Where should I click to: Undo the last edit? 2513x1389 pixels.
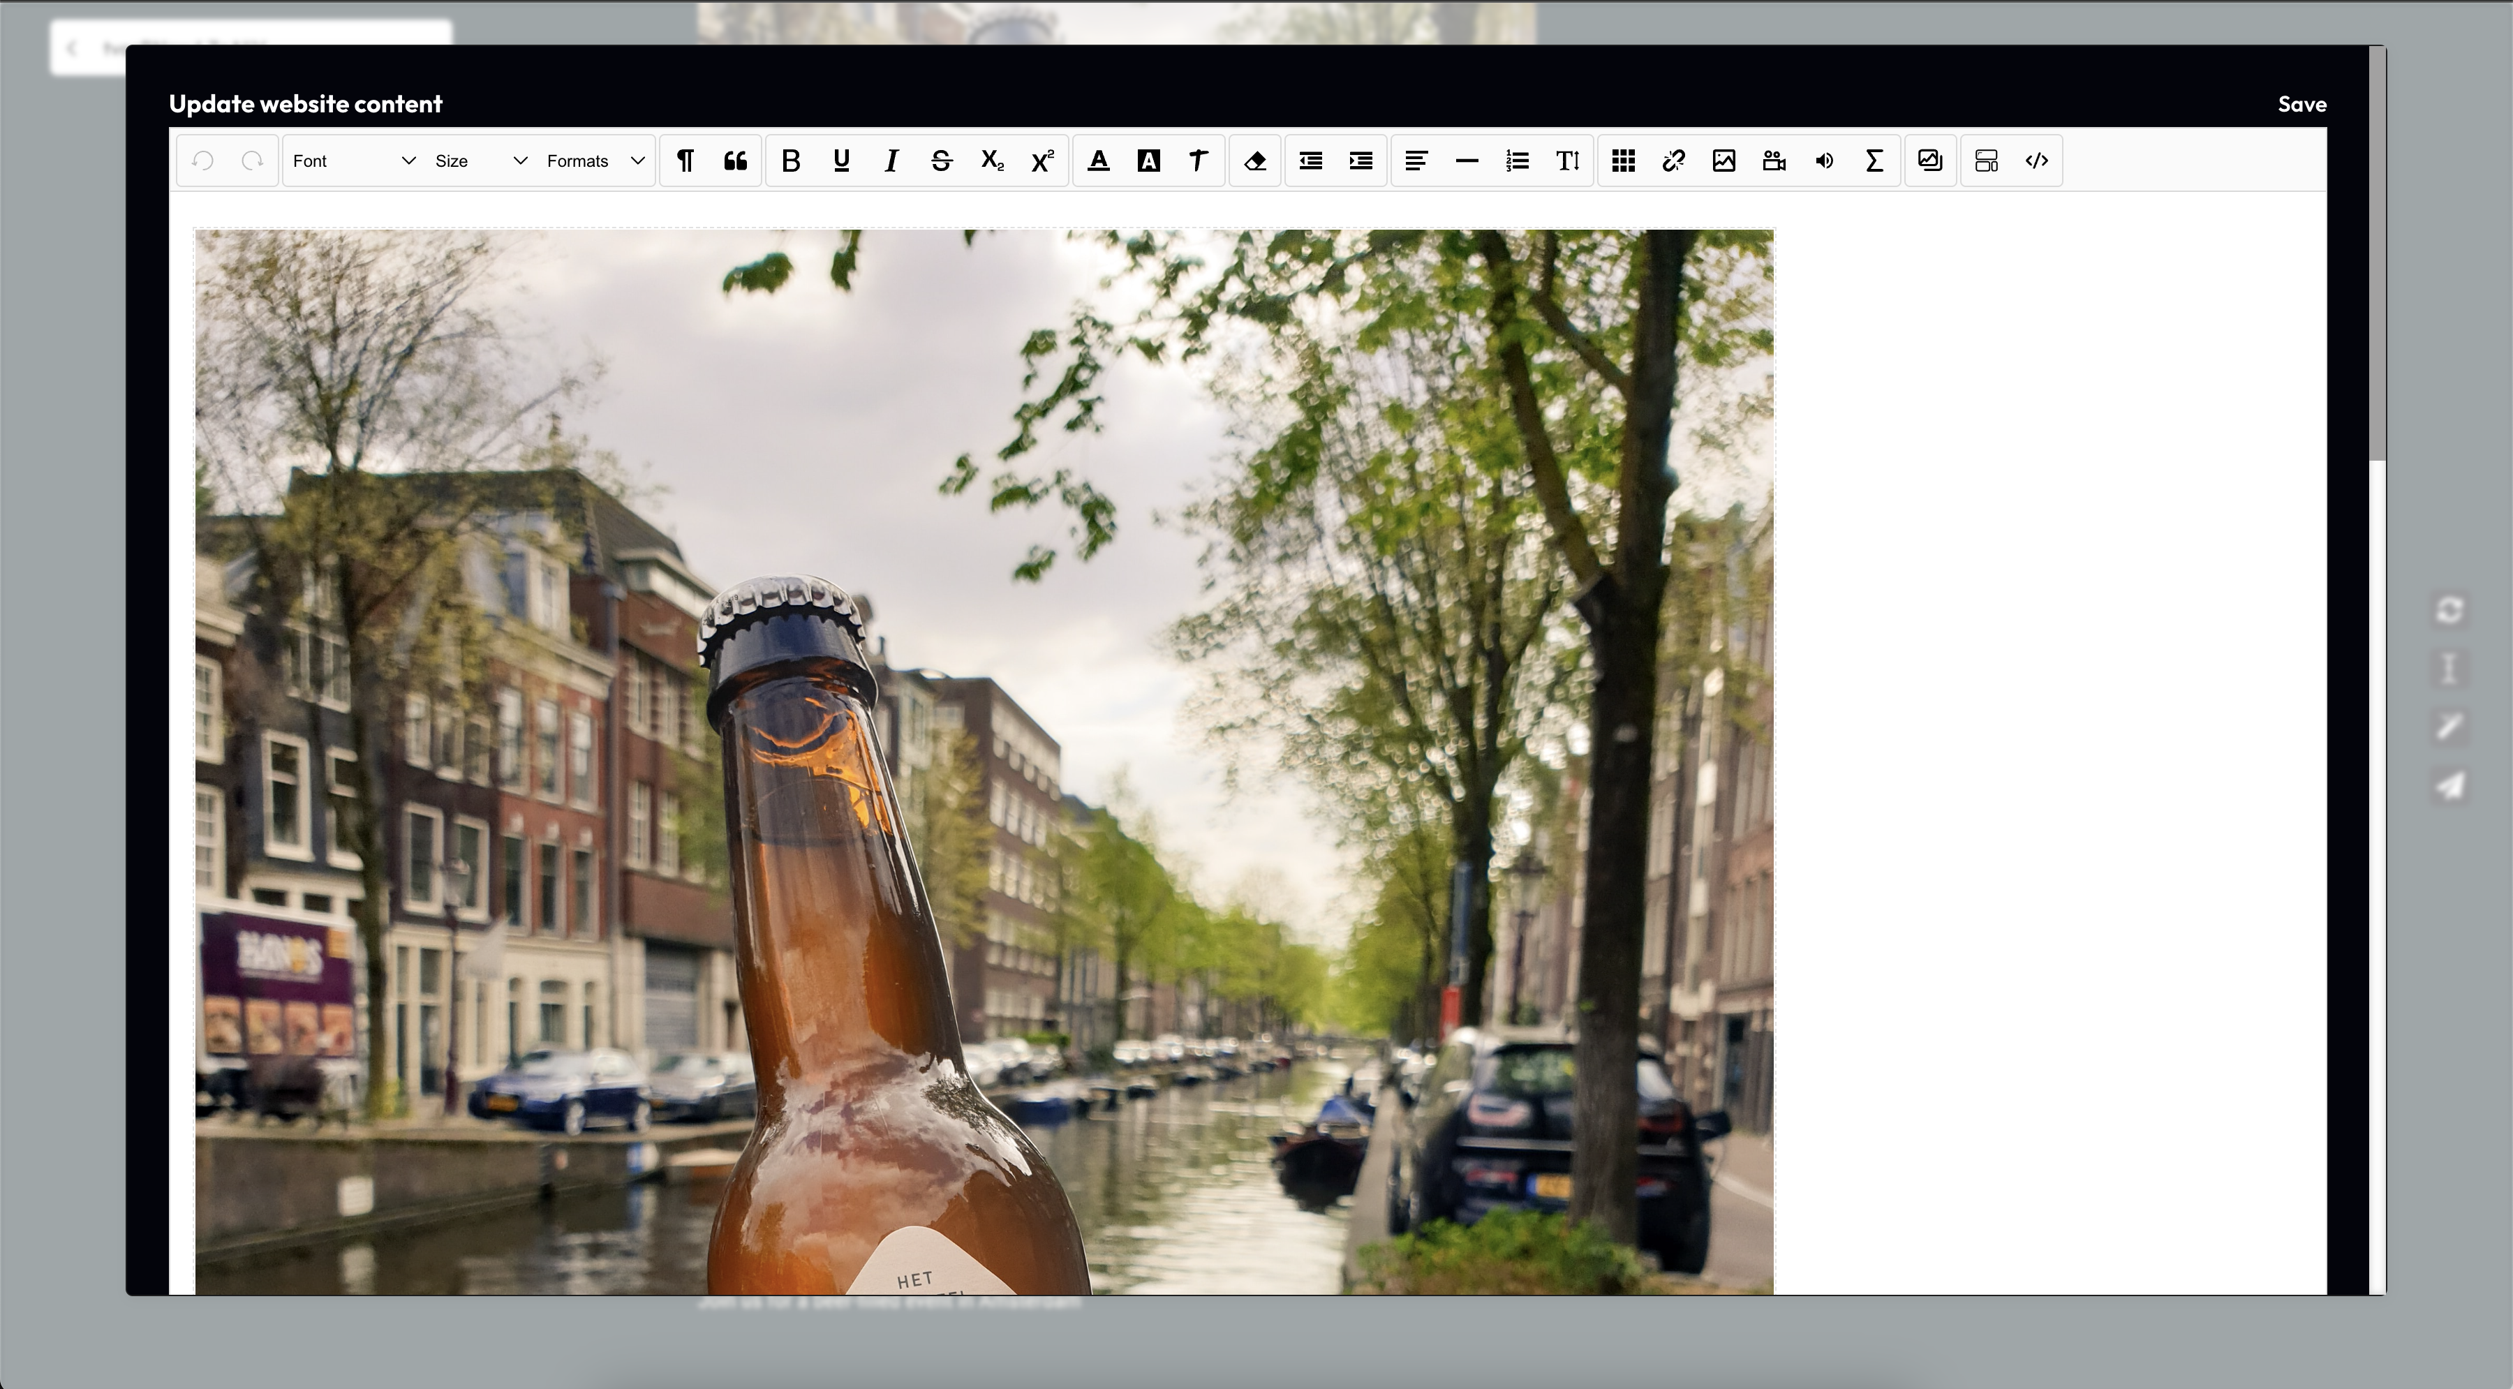[x=203, y=161]
